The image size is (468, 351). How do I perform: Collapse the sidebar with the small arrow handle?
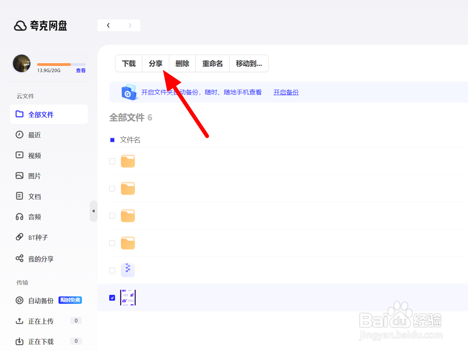(93, 211)
